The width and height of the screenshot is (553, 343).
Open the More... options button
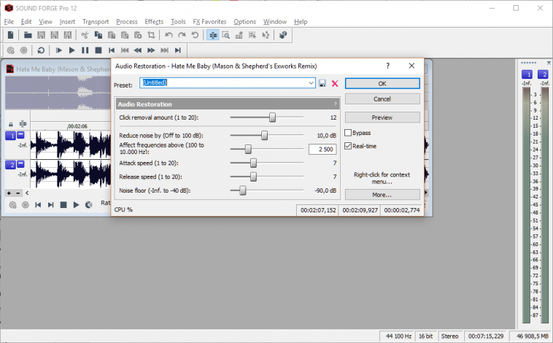click(x=382, y=195)
